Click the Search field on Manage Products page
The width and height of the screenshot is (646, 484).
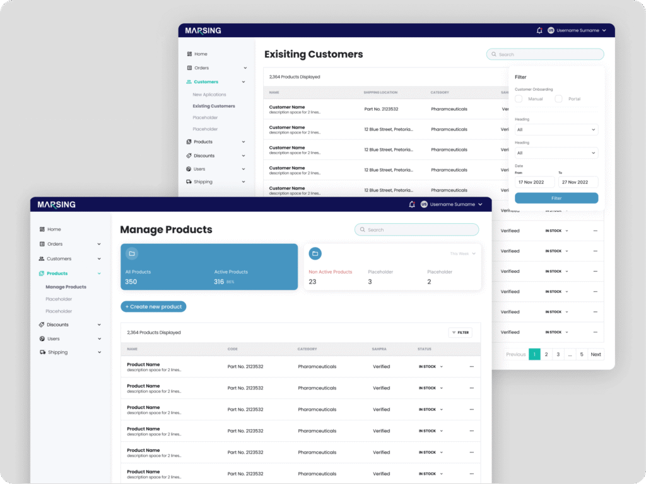417,230
